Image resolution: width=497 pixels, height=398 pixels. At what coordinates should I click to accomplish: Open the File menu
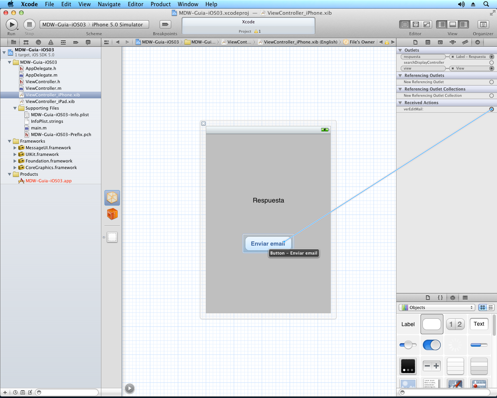point(49,4)
